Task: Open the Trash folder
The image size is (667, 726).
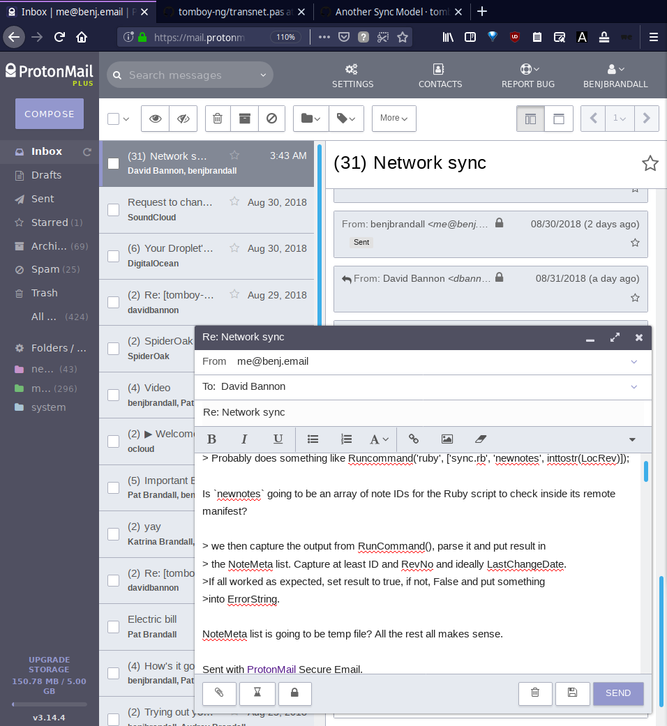Action: [x=45, y=293]
